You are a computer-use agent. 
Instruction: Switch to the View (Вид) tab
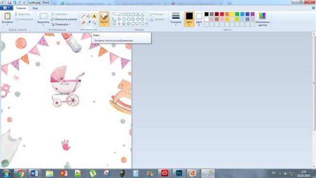click(35, 8)
